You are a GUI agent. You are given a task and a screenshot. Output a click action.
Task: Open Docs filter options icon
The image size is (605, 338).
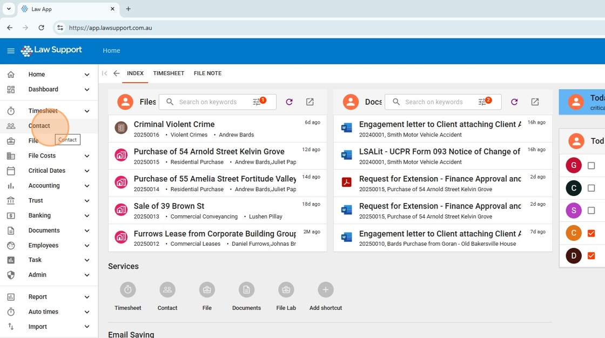coord(483,102)
